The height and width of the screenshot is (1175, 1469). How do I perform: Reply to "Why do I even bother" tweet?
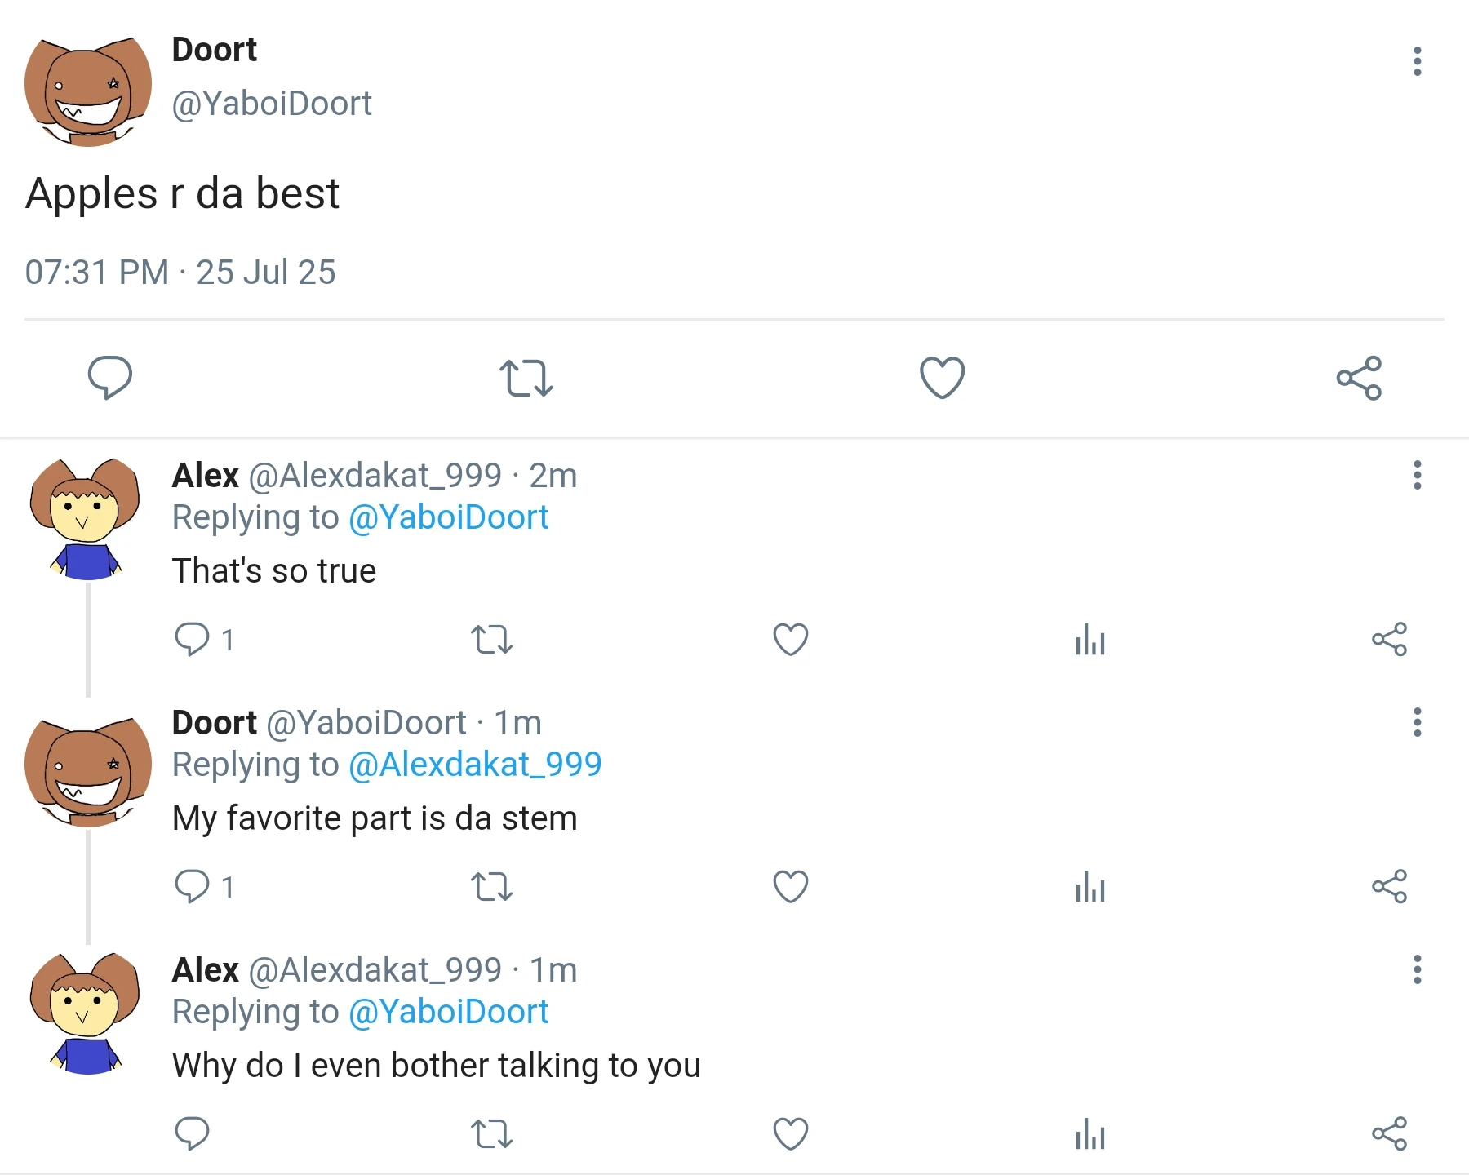[193, 1133]
